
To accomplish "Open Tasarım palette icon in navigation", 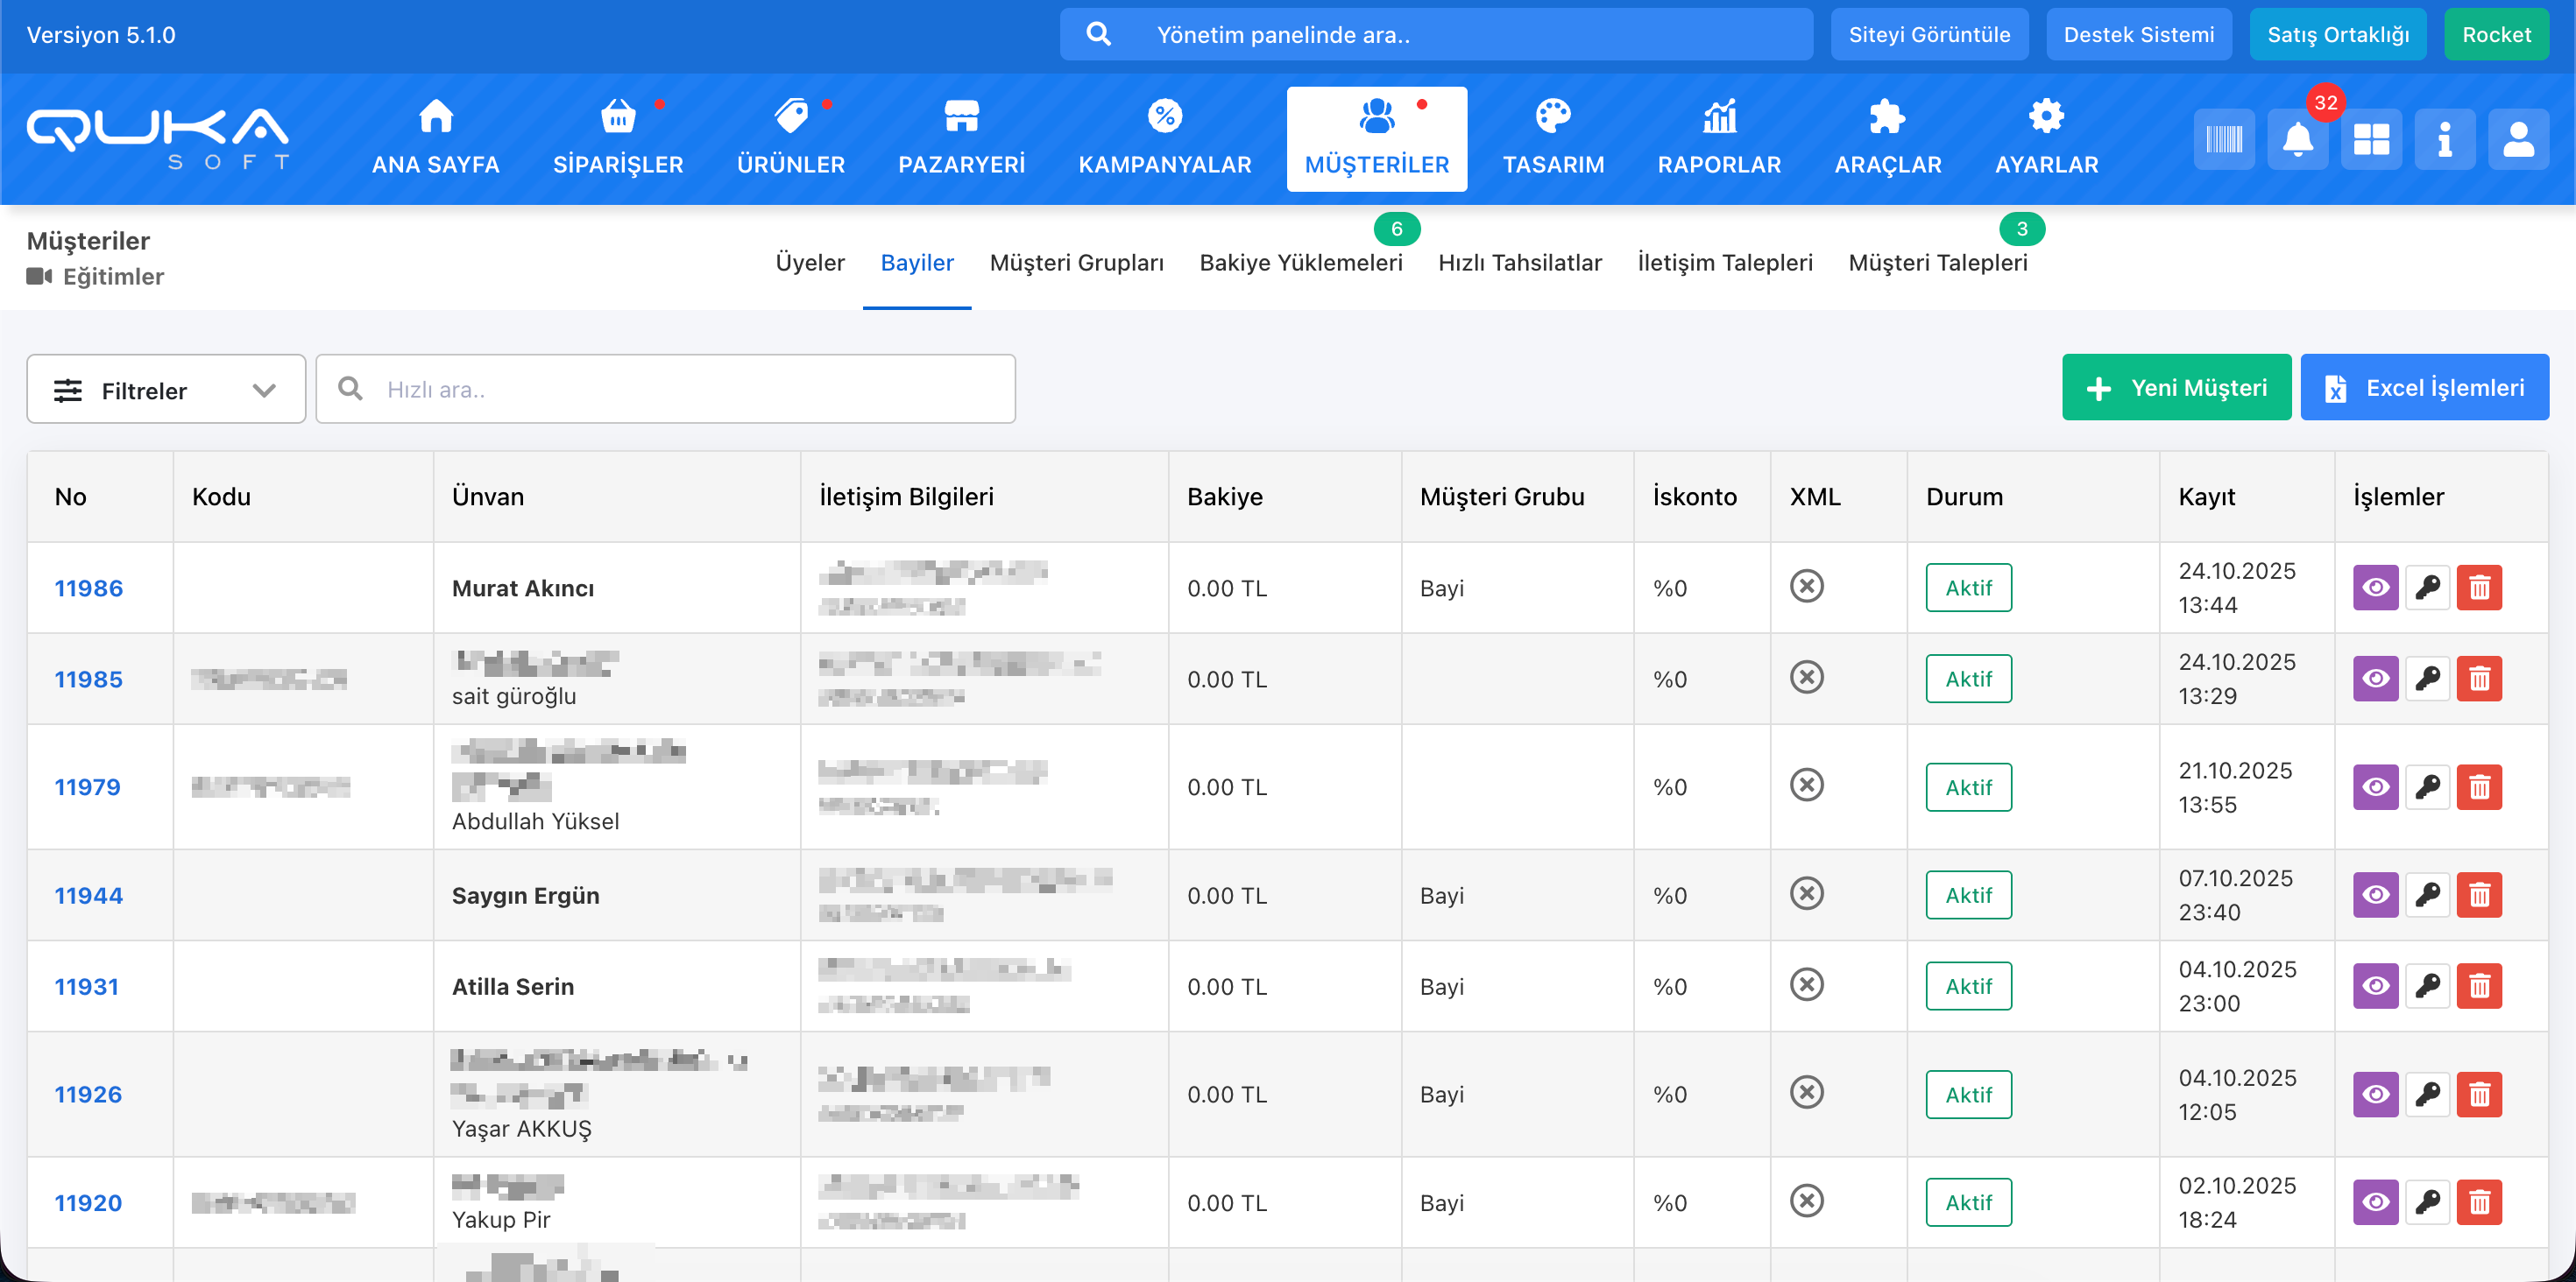I will click(x=1553, y=118).
